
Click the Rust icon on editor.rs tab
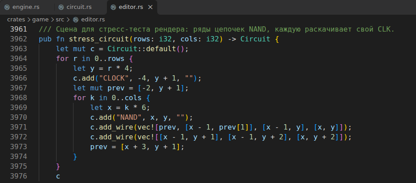coord(113,7)
